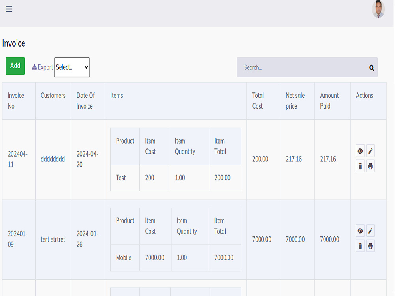View invoice 202401-09 via eye icon

coord(360,230)
